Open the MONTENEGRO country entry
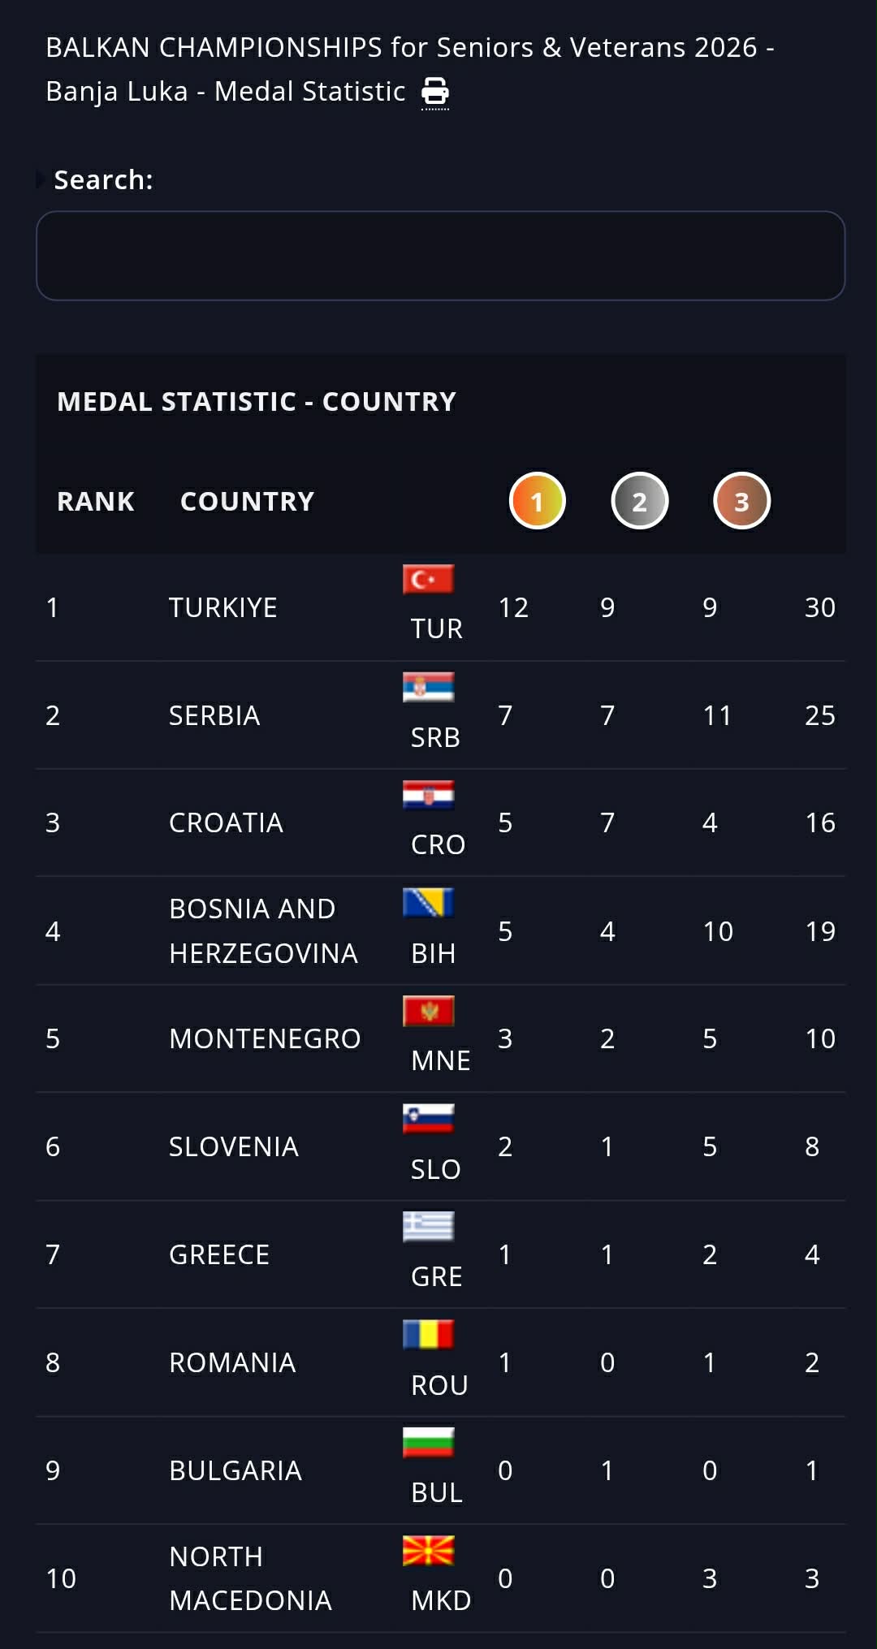This screenshot has height=1649, width=877. coord(265,1038)
